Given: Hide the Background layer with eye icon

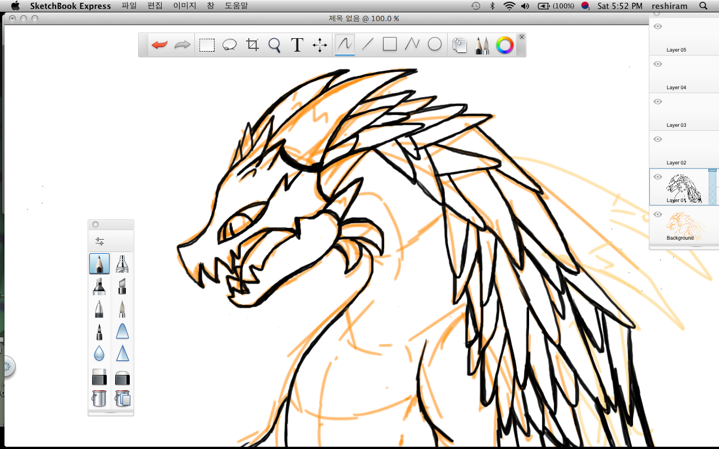Looking at the screenshot, I should click(658, 214).
